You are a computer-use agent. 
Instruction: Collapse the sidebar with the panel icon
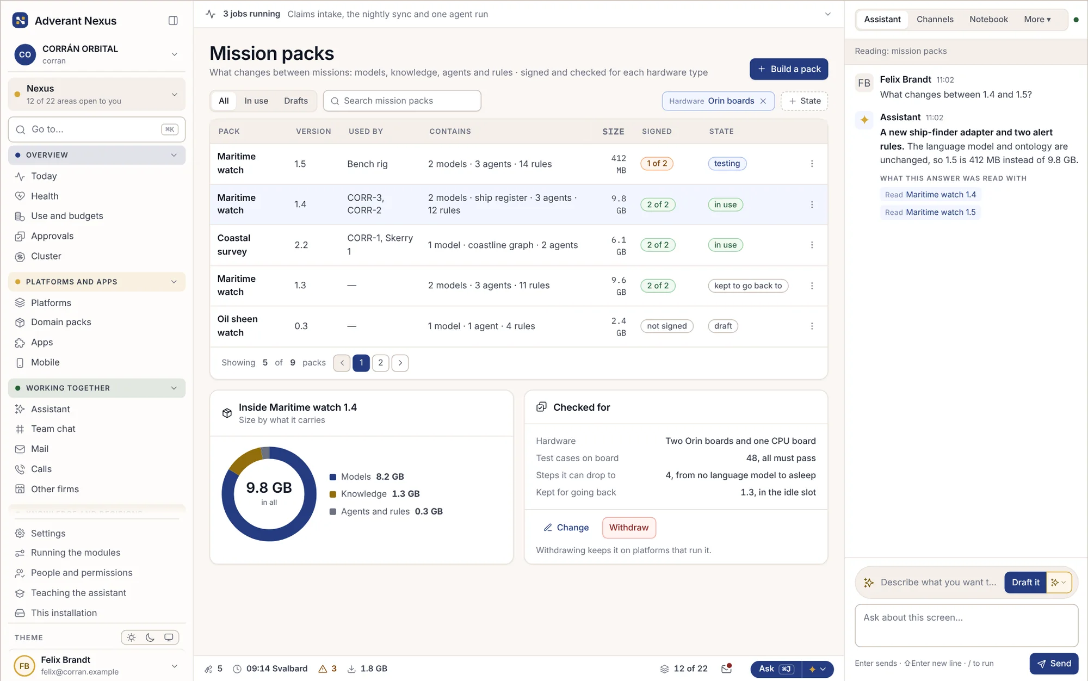[x=173, y=21]
